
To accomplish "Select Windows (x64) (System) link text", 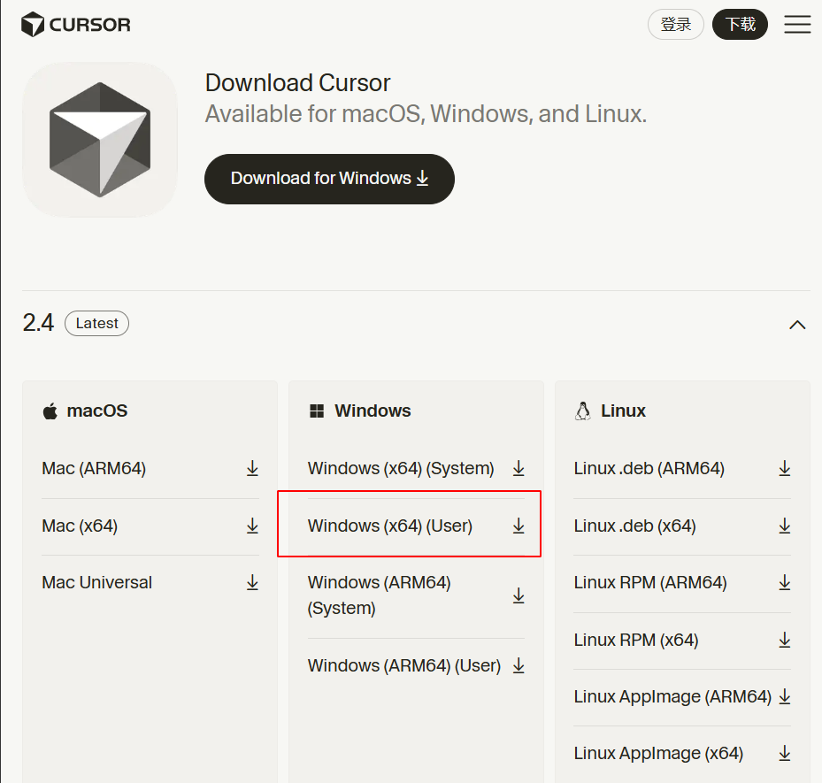I will (x=401, y=468).
